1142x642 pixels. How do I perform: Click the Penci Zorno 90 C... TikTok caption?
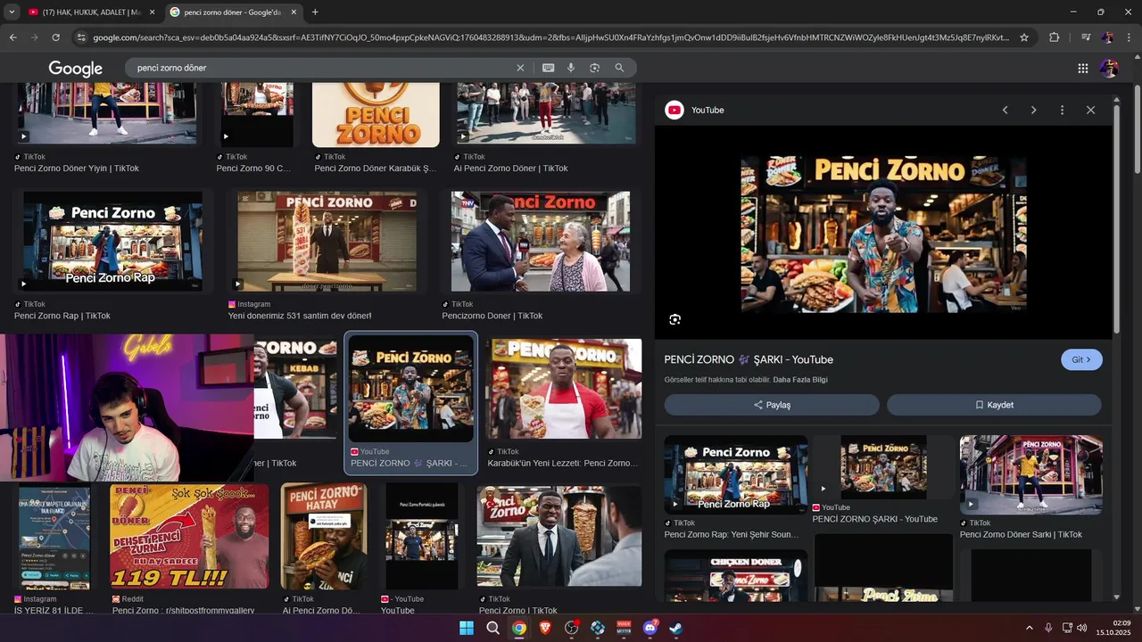click(253, 168)
